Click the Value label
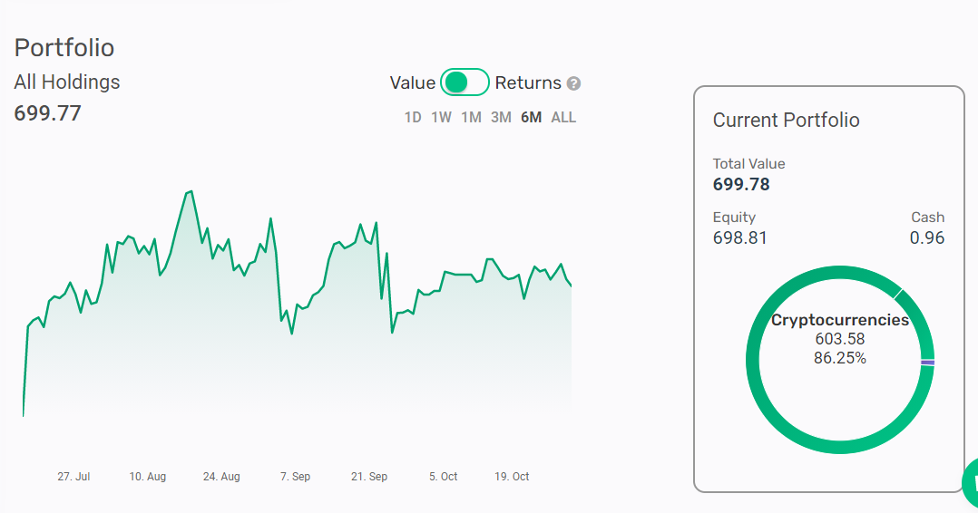 coord(412,82)
